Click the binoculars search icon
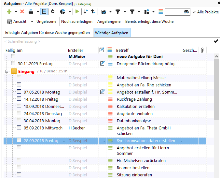Image resolution: width=220 pixels, height=178 pixels. point(186,12)
